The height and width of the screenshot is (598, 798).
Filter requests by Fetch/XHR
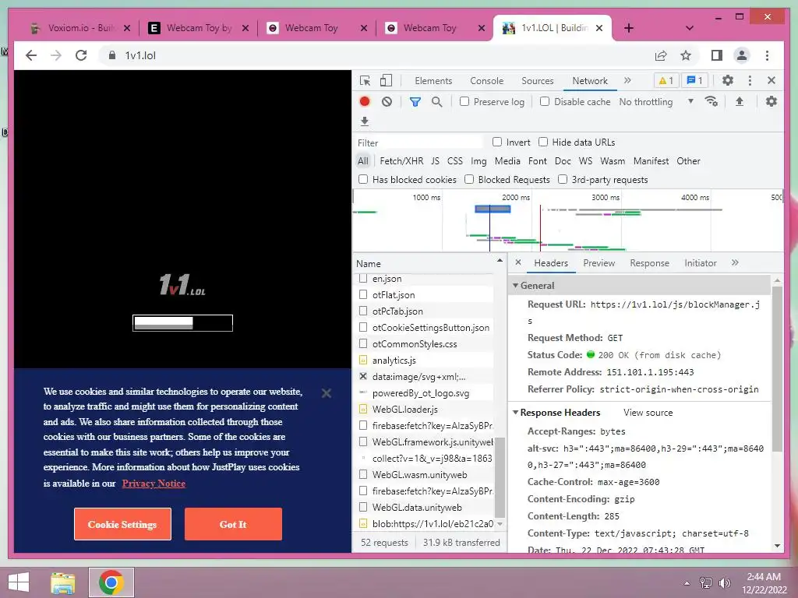401,160
